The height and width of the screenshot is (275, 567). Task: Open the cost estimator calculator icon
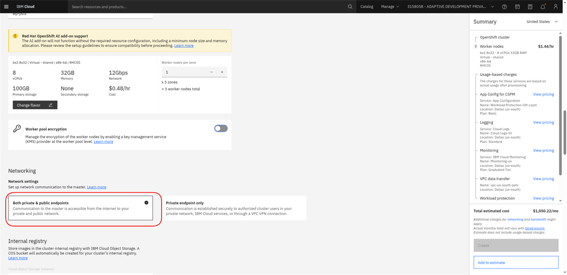click(530, 7)
